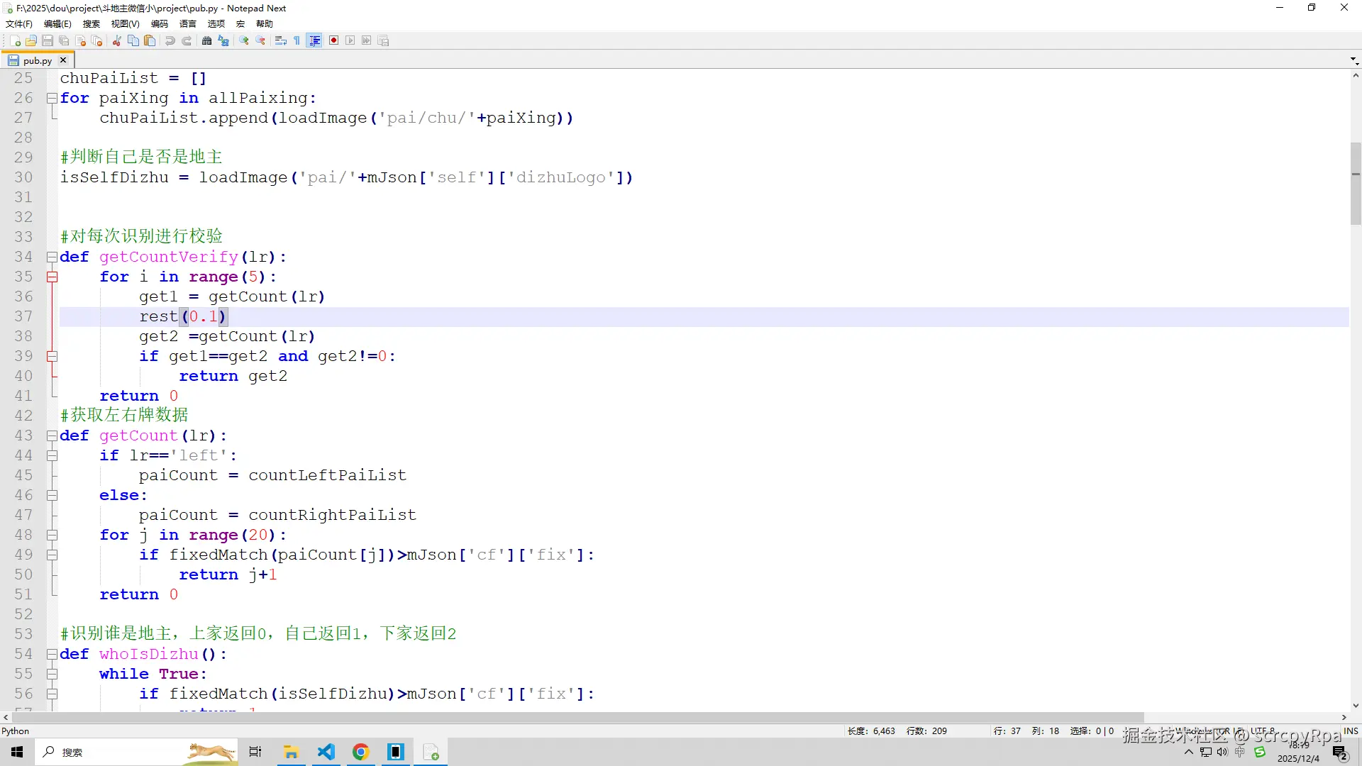Paste clipboard contents using toolbar icon
Viewport: 1362px width, 766px height.
(150, 40)
